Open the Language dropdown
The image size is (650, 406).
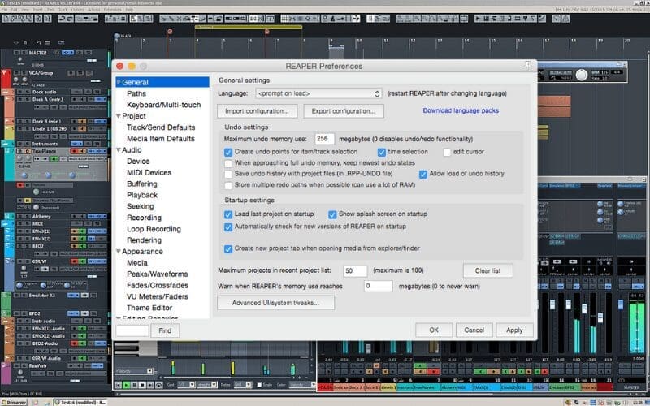point(318,93)
